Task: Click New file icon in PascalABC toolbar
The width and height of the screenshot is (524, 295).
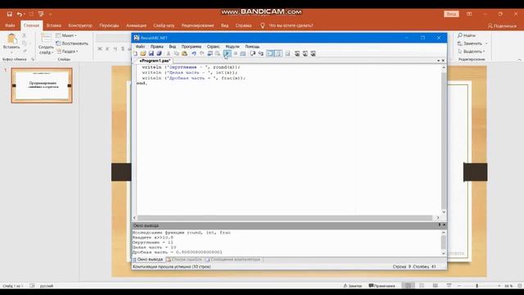Action: pos(135,53)
